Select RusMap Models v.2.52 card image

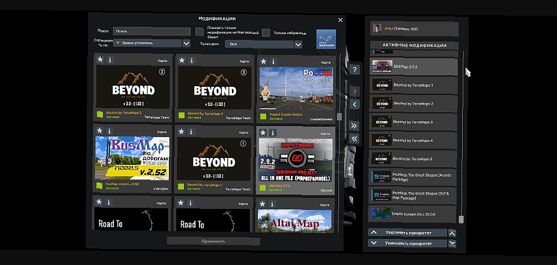pyautogui.click(x=132, y=159)
